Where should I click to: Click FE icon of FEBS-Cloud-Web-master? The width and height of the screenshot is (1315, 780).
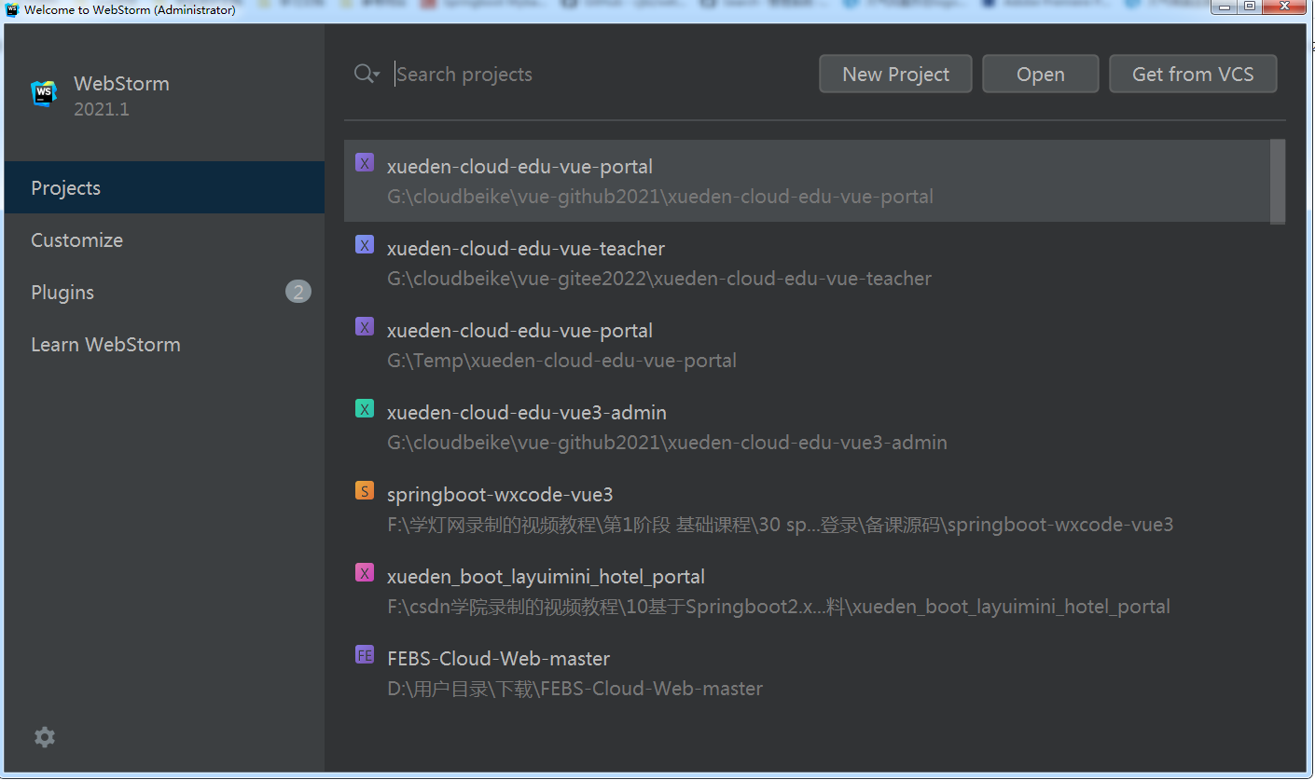tap(365, 655)
